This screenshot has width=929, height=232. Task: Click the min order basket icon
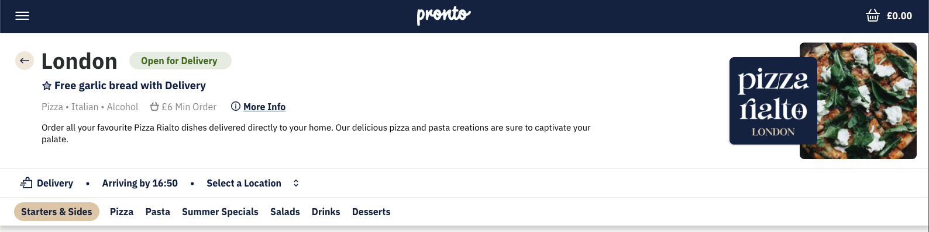click(x=154, y=107)
